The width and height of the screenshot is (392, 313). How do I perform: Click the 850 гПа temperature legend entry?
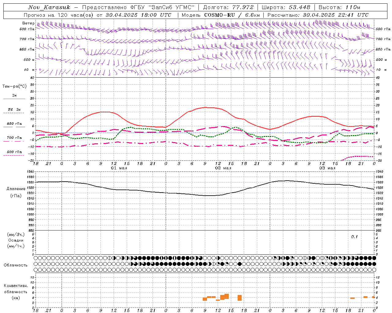(14, 124)
